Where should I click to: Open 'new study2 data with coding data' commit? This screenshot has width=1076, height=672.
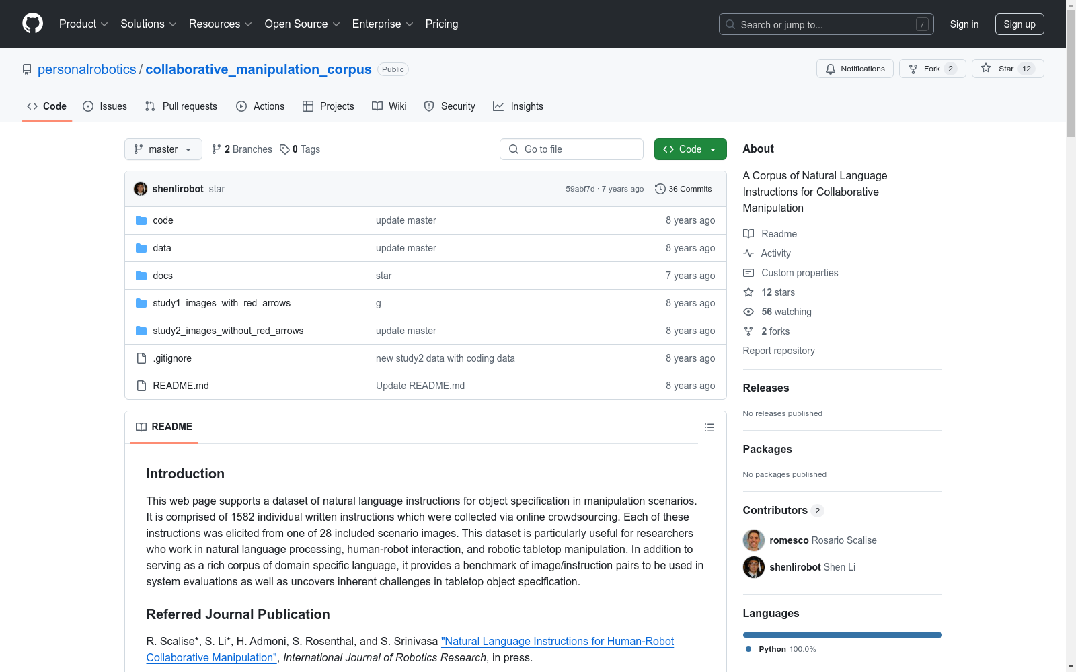445,358
